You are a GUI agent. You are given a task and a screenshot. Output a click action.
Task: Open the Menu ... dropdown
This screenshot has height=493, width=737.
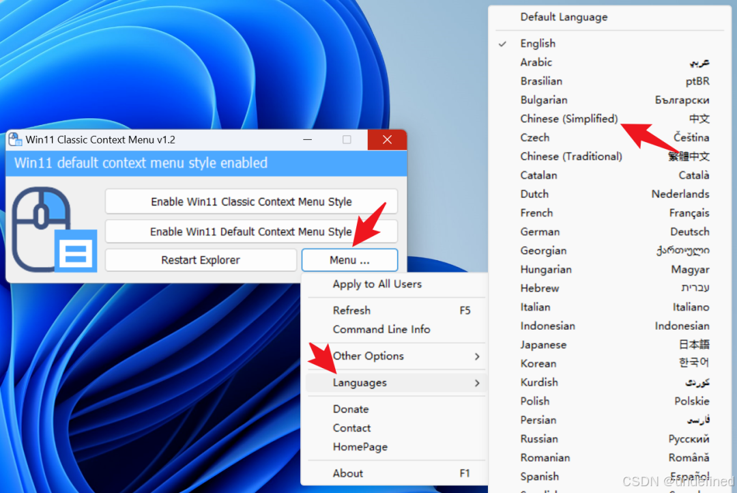point(349,259)
